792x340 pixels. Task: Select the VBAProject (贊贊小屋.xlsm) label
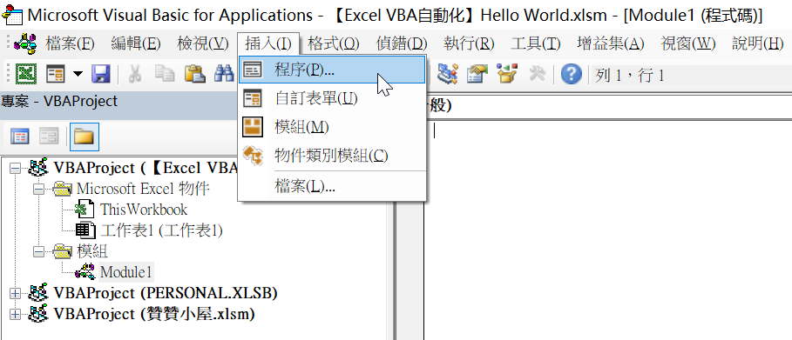coord(154,314)
